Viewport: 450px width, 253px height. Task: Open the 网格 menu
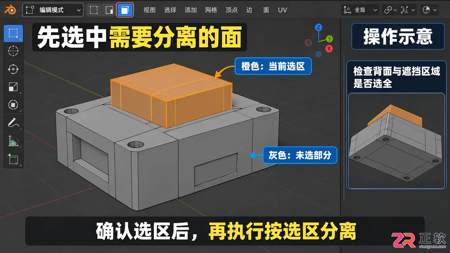tap(211, 10)
